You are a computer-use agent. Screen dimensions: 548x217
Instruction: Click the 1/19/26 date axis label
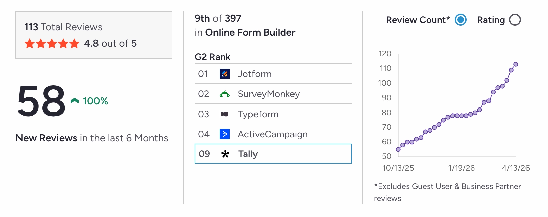pyautogui.click(x=461, y=168)
